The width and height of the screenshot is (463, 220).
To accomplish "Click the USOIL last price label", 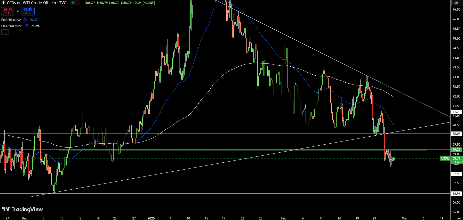I will 445,159.
